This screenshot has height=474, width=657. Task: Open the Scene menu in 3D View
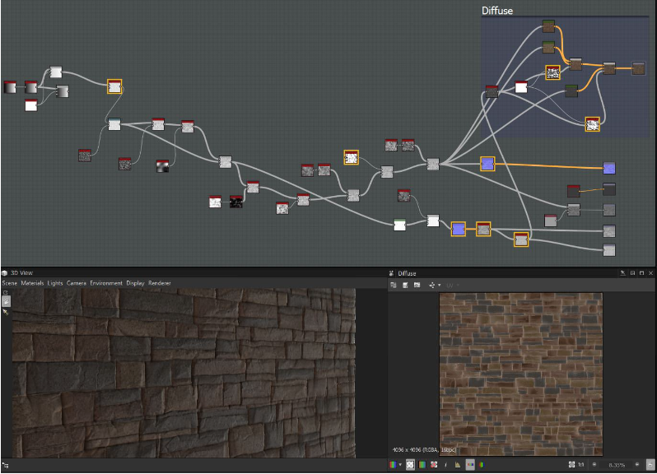10,283
